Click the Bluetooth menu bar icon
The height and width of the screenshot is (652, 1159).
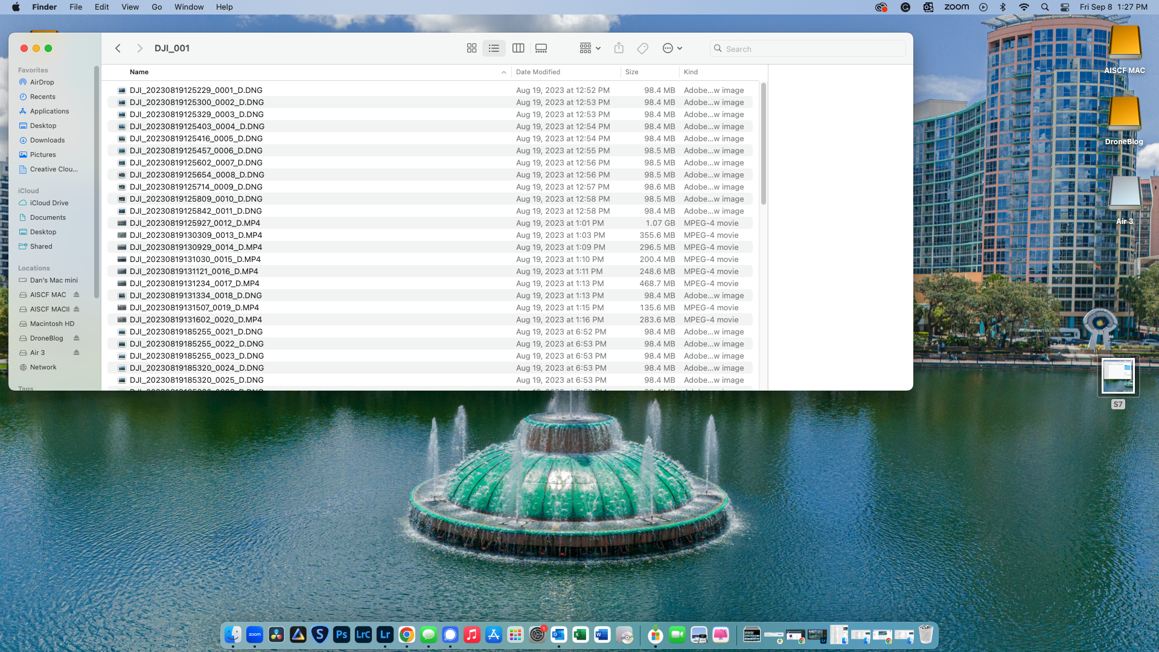(1003, 7)
